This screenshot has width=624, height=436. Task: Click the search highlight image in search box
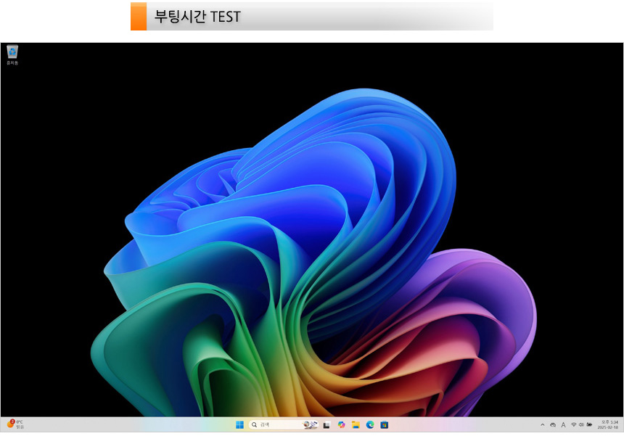pyautogui.click(x=310, y=424)
